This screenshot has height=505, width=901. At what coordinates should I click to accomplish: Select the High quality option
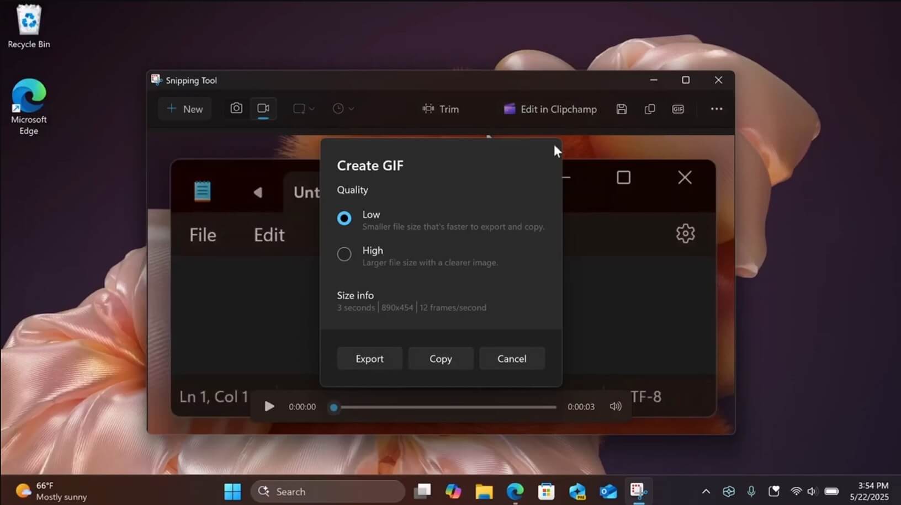pos(344,254)
